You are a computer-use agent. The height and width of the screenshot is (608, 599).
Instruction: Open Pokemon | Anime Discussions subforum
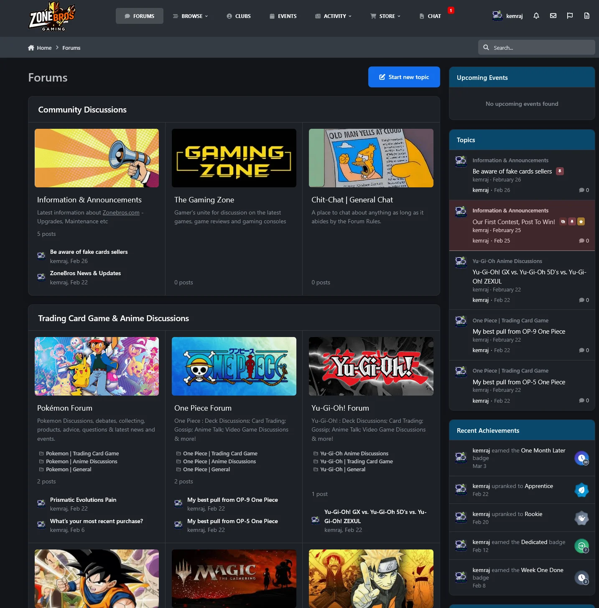[82, 462]
